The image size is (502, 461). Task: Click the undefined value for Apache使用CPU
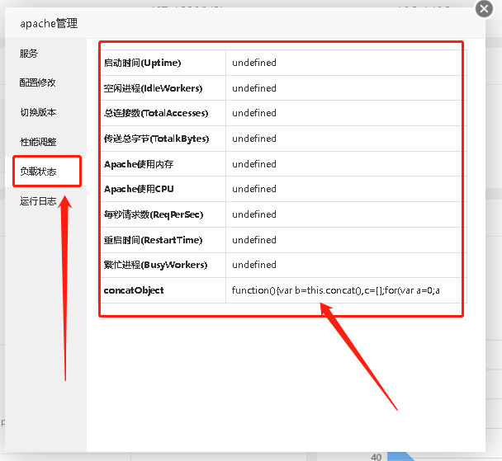click(x=254, y=189)
